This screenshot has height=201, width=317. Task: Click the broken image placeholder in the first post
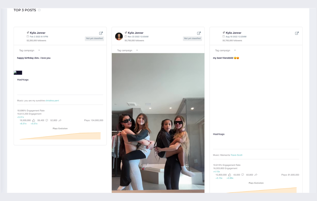click(18, 73)
